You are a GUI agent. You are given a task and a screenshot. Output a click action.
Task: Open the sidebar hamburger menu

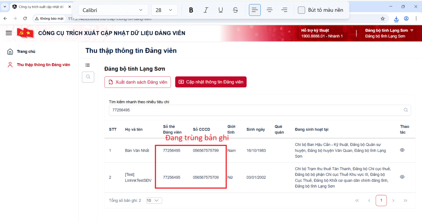pos(9,33)
